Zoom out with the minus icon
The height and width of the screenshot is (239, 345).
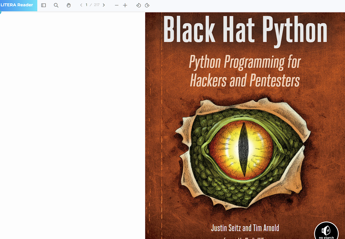(x=117, y=5)
